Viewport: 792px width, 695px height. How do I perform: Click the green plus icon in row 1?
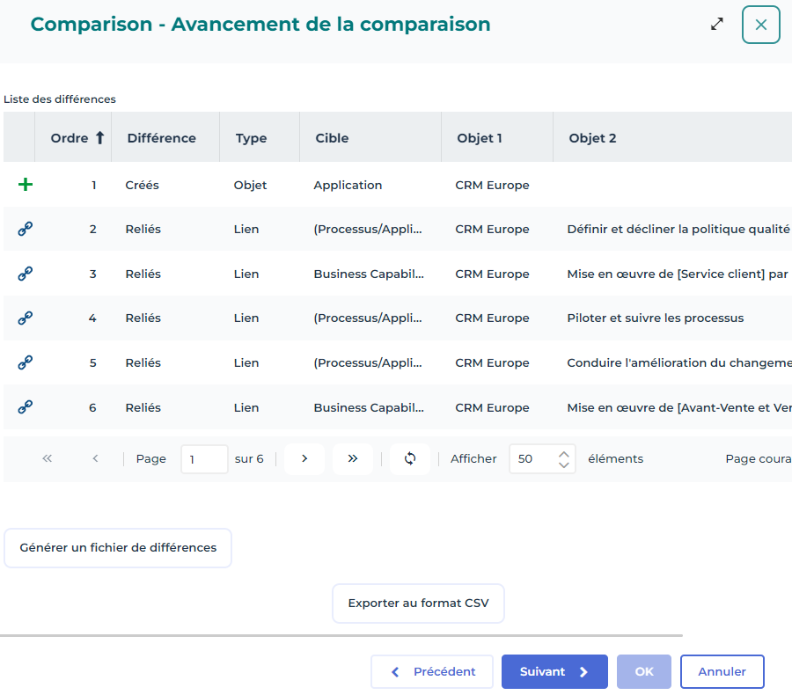(26, 185)
